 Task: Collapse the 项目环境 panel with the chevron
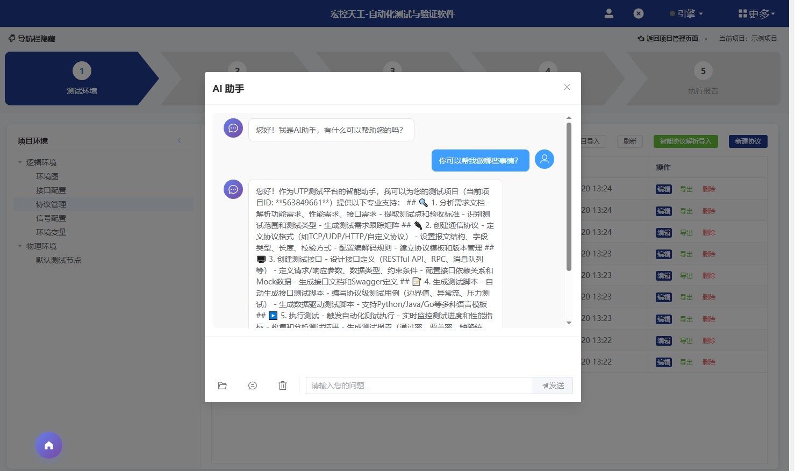pos(180,140)
